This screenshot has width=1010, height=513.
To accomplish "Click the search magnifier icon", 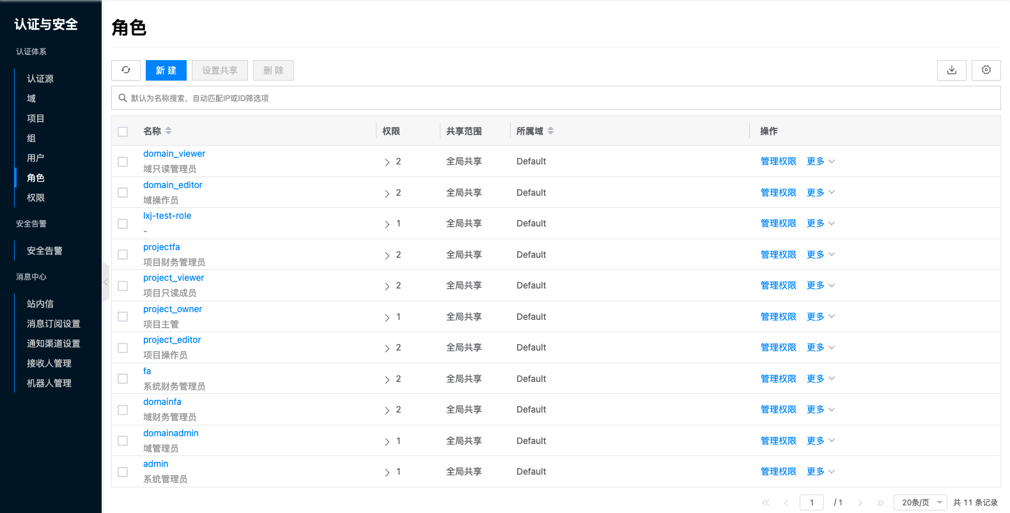I will (x=123, y=98).
